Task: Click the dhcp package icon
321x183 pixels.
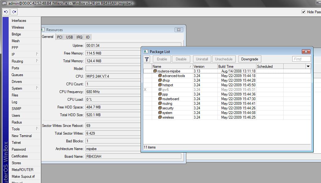Action: pos(160,80)
